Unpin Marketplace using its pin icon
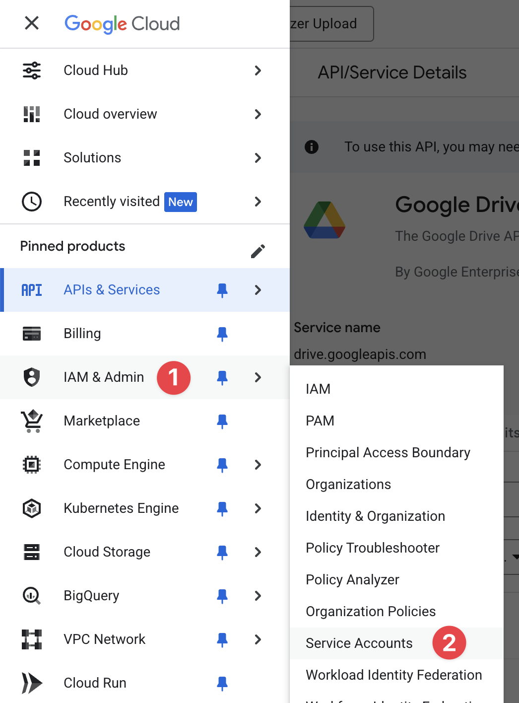The image size is (519, 703). pyautogui.click(x=222, y=422)
